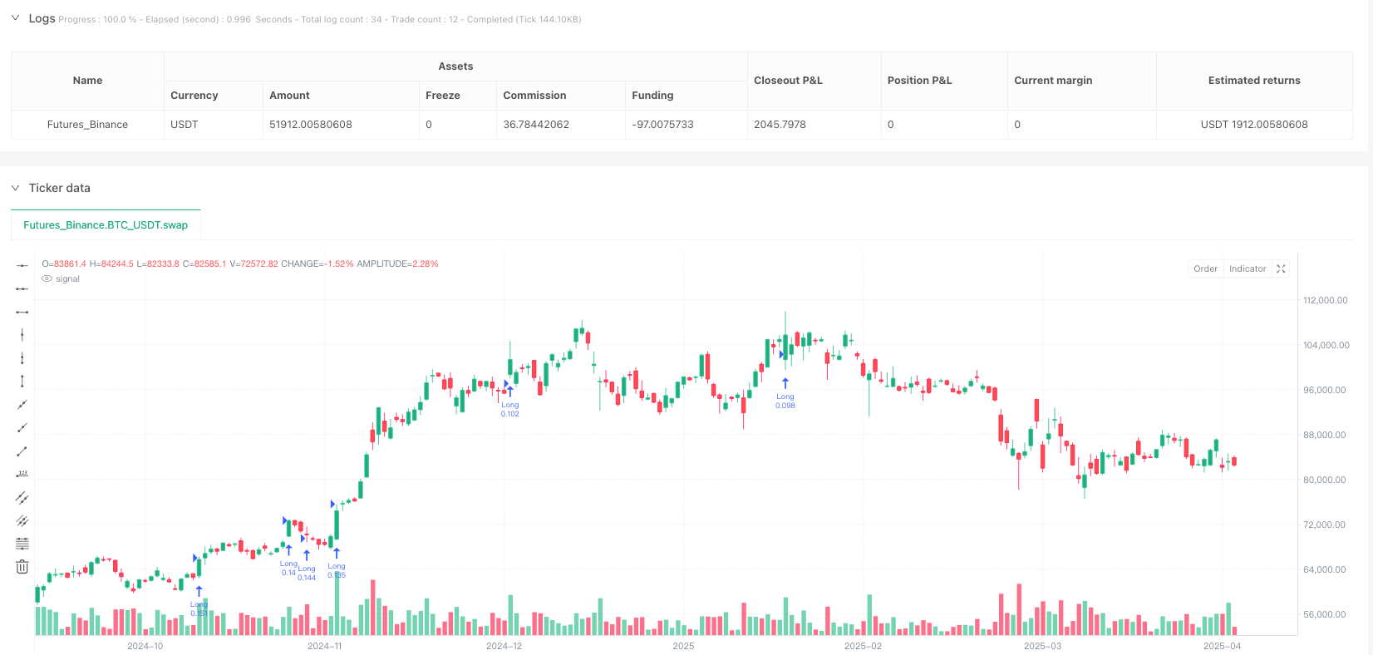Click the Estimated returns column header
1373x655 pixels.
tap(1253, 81)
